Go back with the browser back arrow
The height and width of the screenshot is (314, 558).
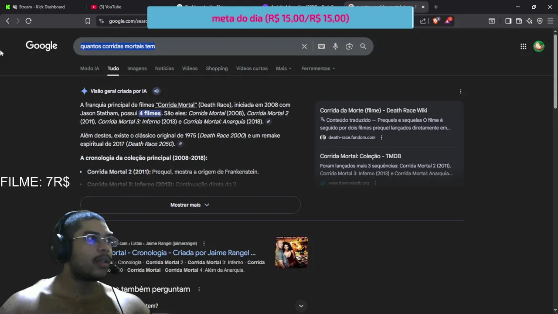click(7, 21)
